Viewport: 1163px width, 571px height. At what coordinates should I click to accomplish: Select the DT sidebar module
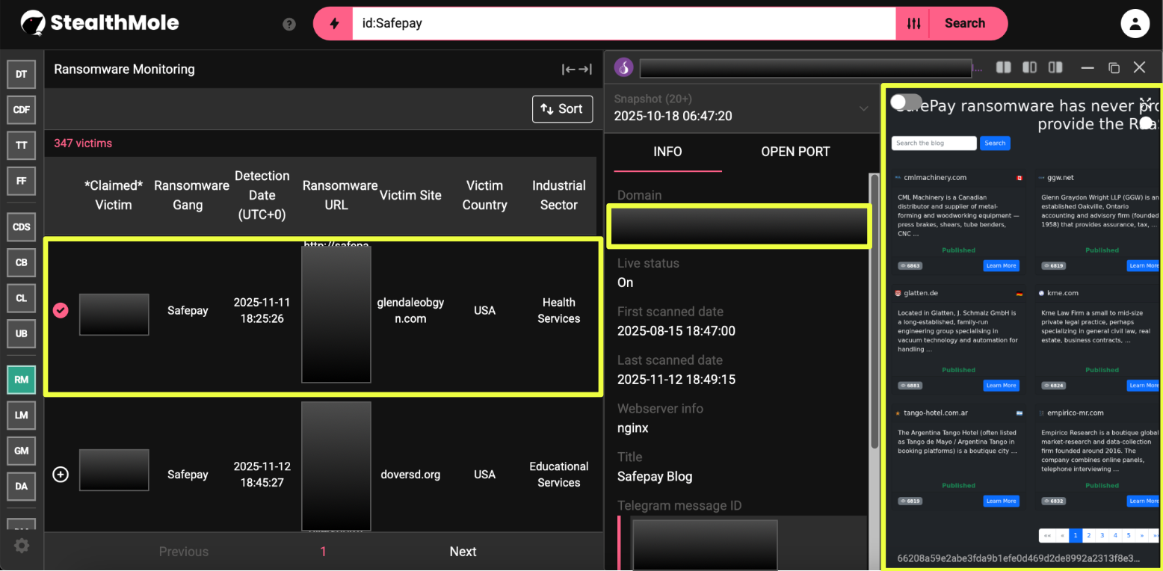tap(22, 74)
